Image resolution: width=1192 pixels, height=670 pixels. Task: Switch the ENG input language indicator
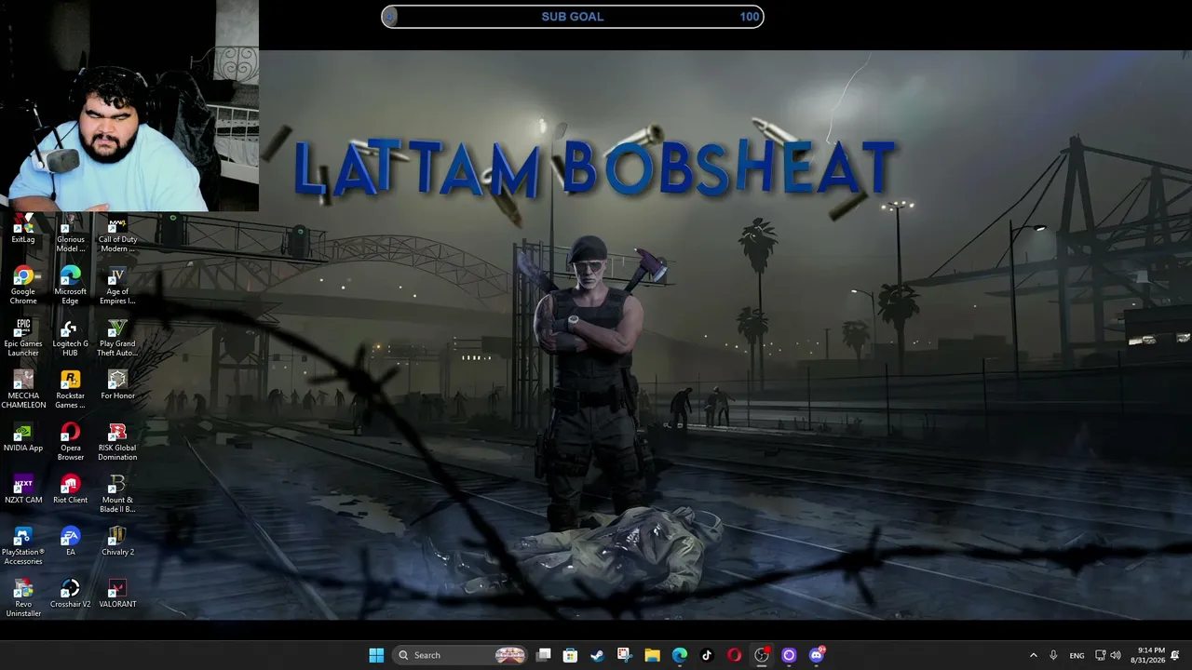1077,655
